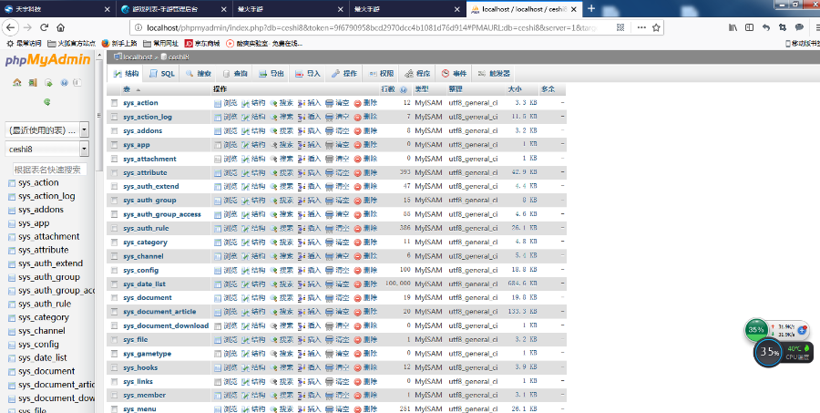Switch to the SQL tab
The width and height of the screenshot is (820, 413).
[163, 73]
